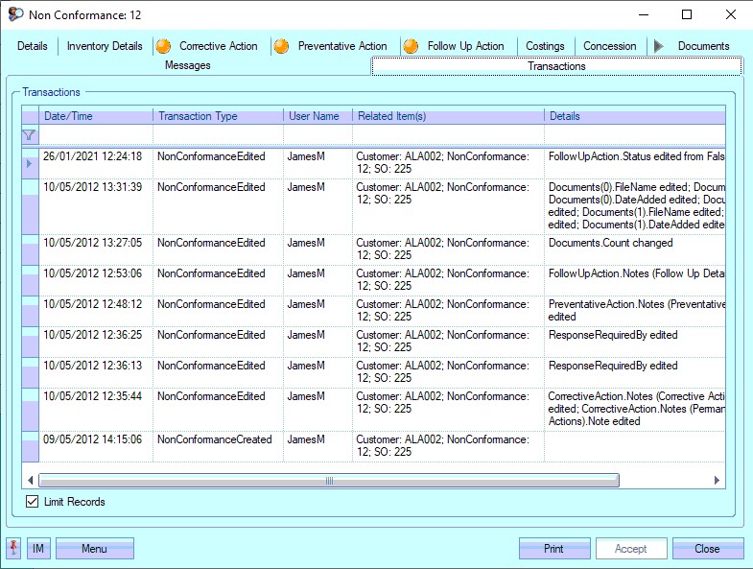Viewport: 753px width, 569px height.
Task: Click the orange icon beside Corrective Action
Action: [x=163, y=46]
